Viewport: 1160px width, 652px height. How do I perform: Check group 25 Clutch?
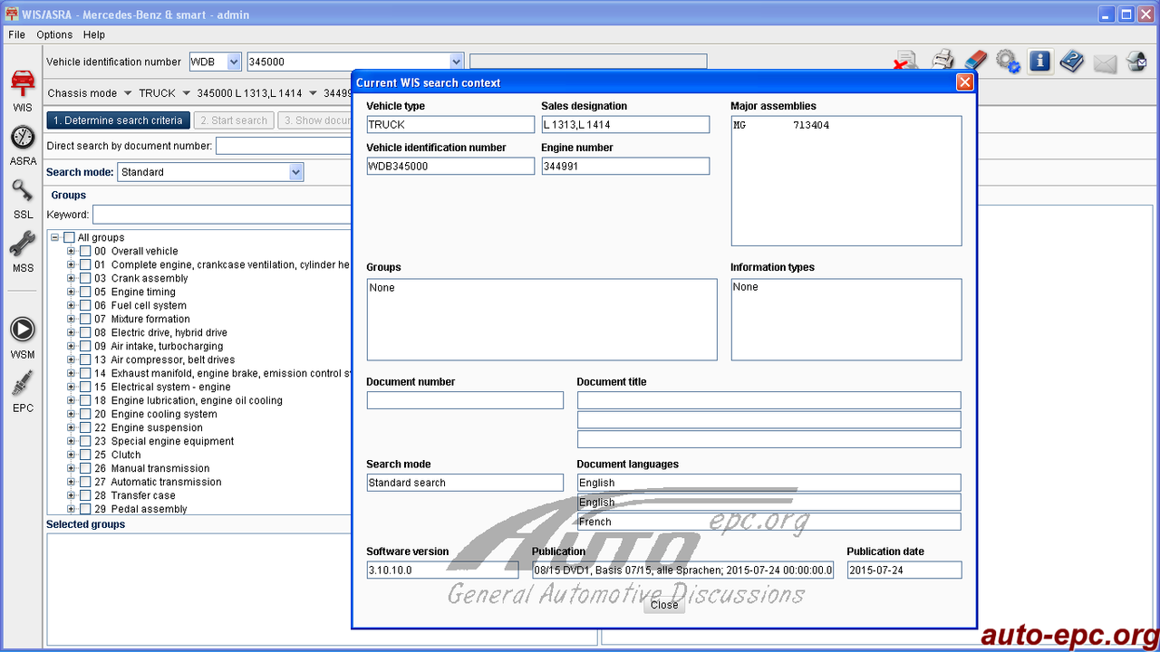85,455
